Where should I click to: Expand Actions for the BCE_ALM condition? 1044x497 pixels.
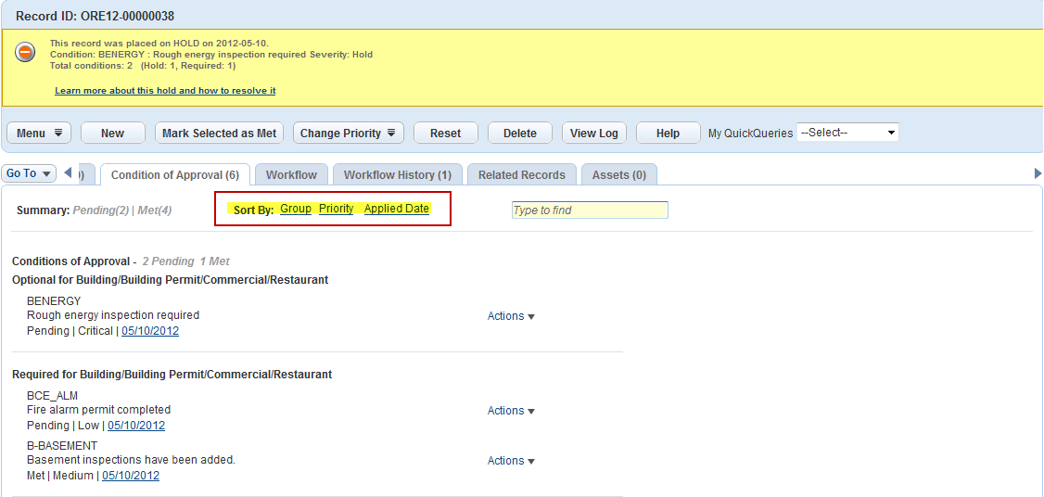[511, 411]
